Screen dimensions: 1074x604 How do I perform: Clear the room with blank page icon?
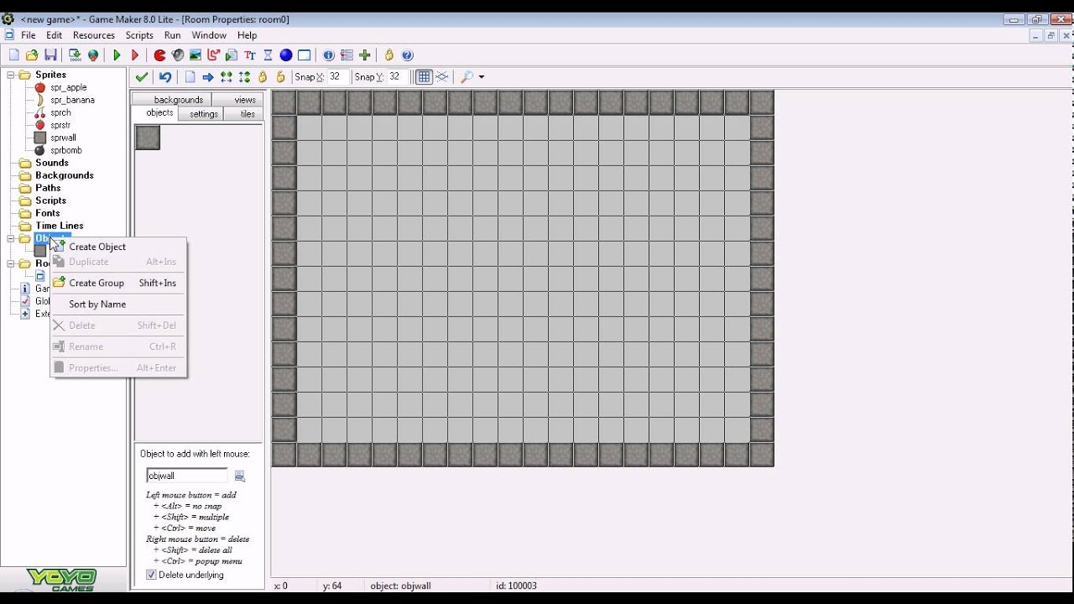(x=190, y=77)
